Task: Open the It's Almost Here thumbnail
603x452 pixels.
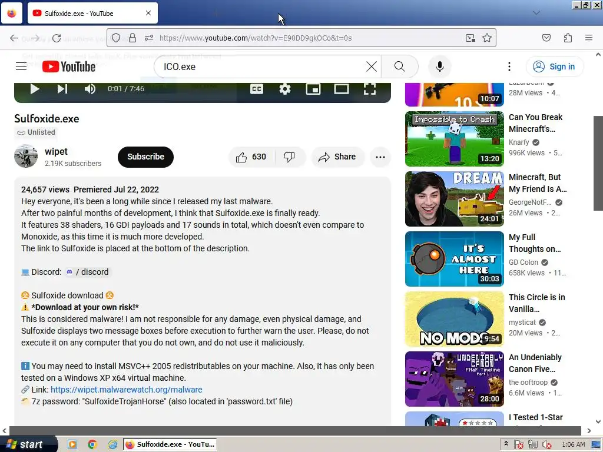Action: (454, 259)
